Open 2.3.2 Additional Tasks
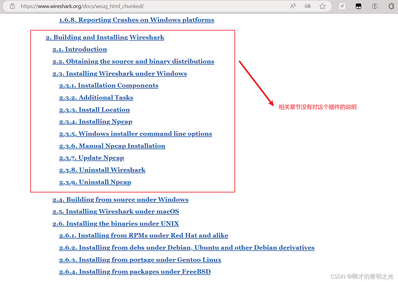The image size is (398, 282). click(96, 98)
